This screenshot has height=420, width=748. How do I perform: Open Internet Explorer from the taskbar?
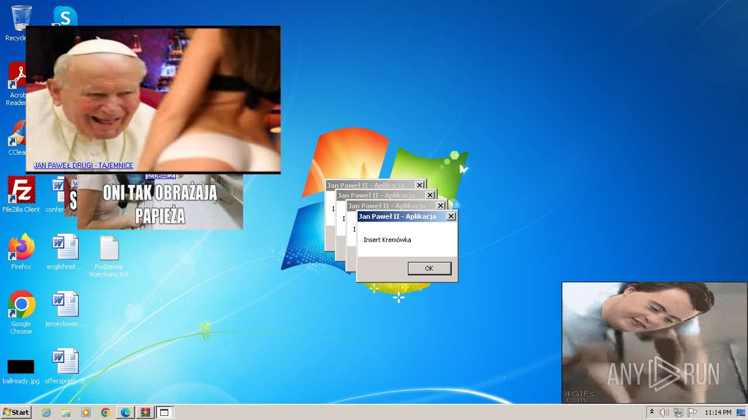(x=46, y=412)
